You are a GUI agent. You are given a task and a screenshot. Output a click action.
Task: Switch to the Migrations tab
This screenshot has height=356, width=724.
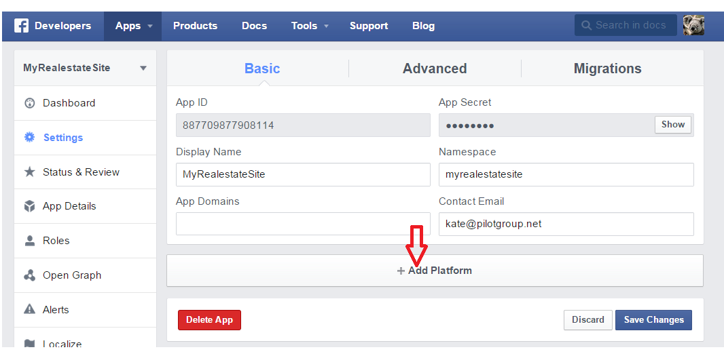tap(608, 68)
